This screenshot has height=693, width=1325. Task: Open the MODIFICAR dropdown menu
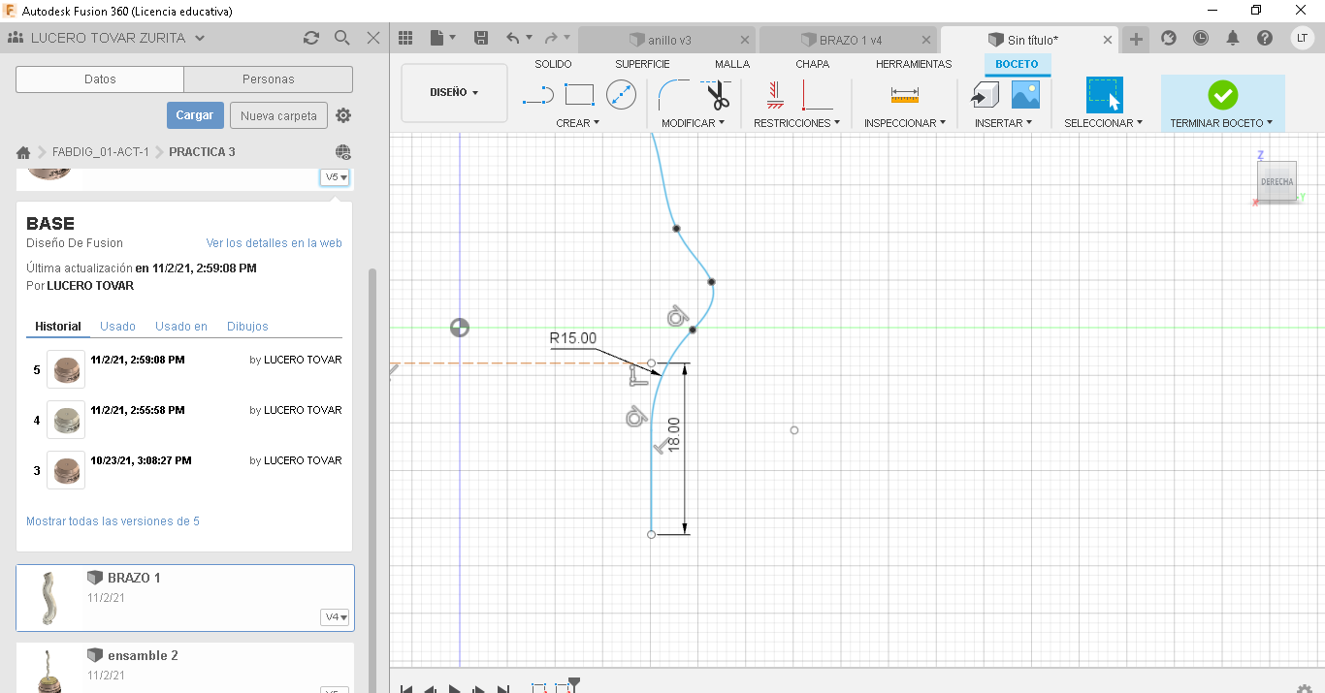[x=694, y=123]
